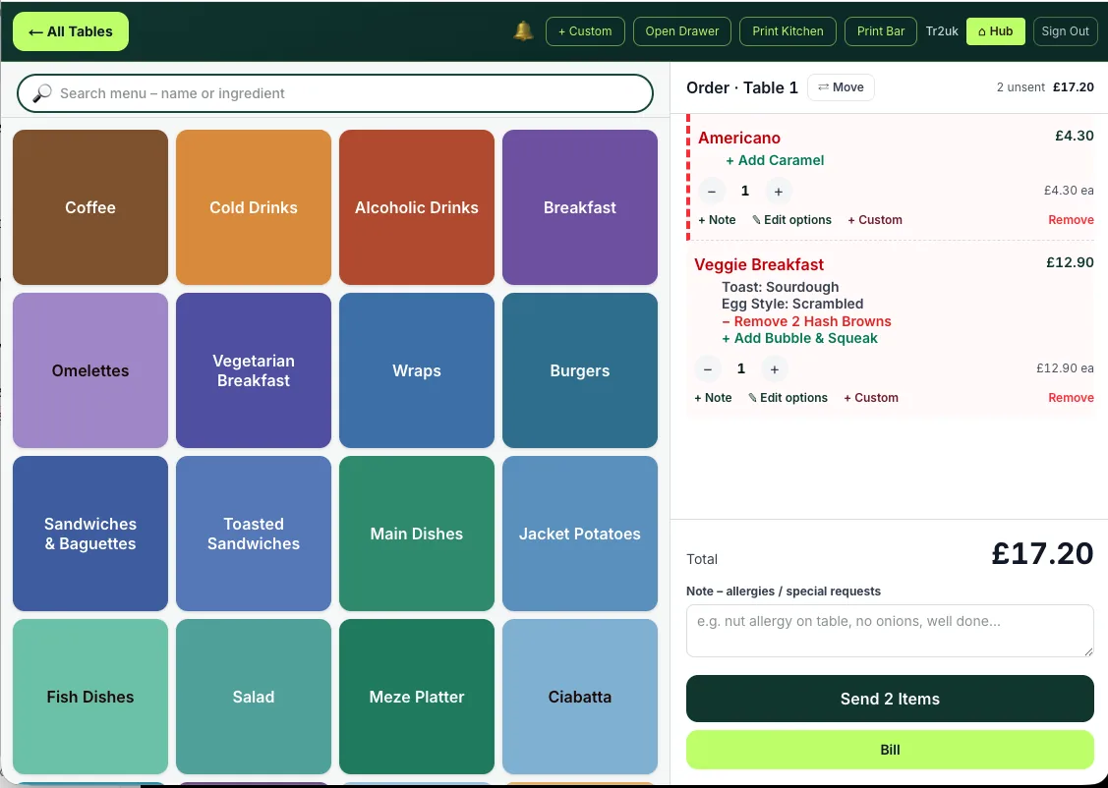Select the Main Dishes tile
This screenshot has height=788, width=1108.
coord(417,534)
